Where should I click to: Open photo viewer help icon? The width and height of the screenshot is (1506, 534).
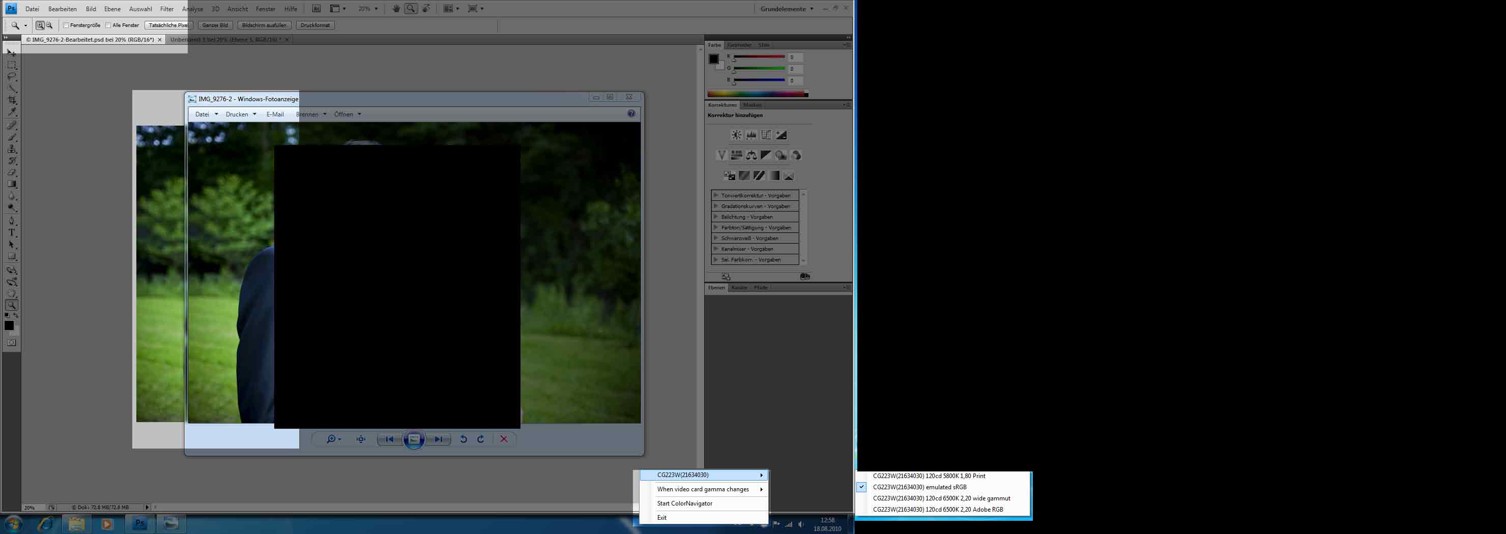pos(631,114)
